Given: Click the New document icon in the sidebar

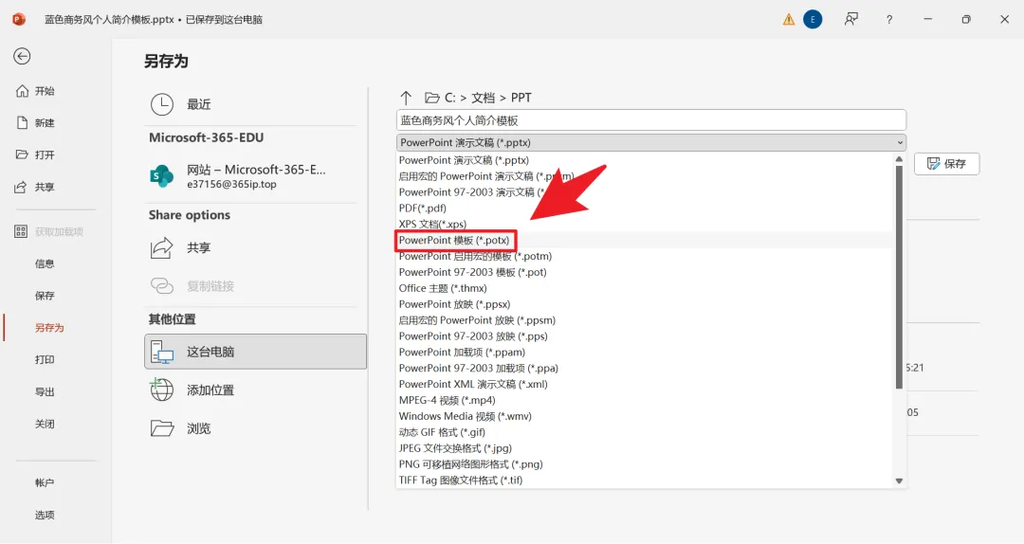Looking at the screenshot, I should pyautogui.click(x=22, y=123).
